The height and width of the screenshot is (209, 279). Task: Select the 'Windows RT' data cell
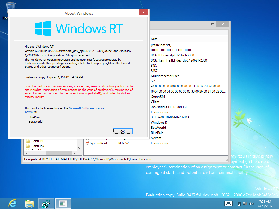point(160,122)
